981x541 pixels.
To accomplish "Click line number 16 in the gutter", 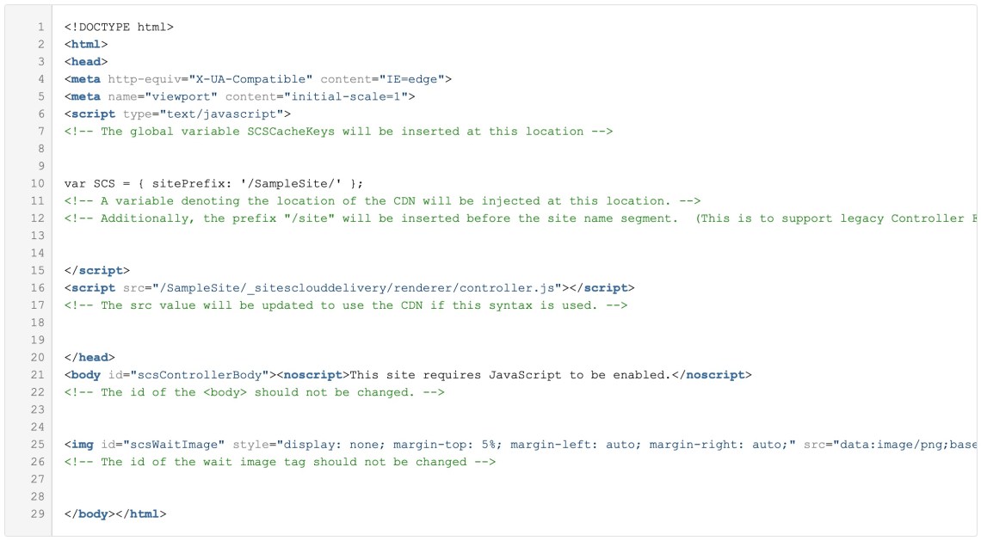I will (38, 287).
